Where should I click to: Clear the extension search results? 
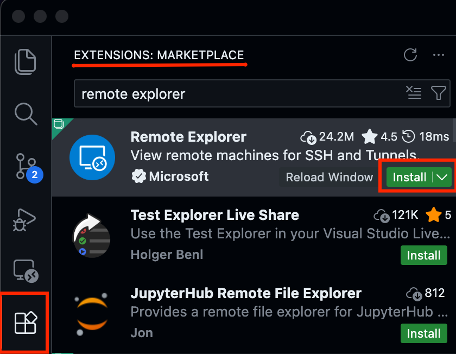(x=414, y=93)
